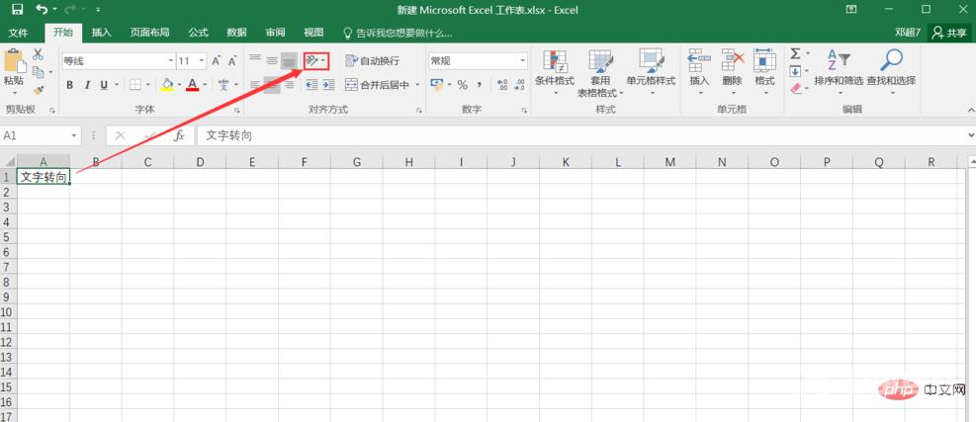
Task: Click the 共享 share button
Action: [950, 32]
